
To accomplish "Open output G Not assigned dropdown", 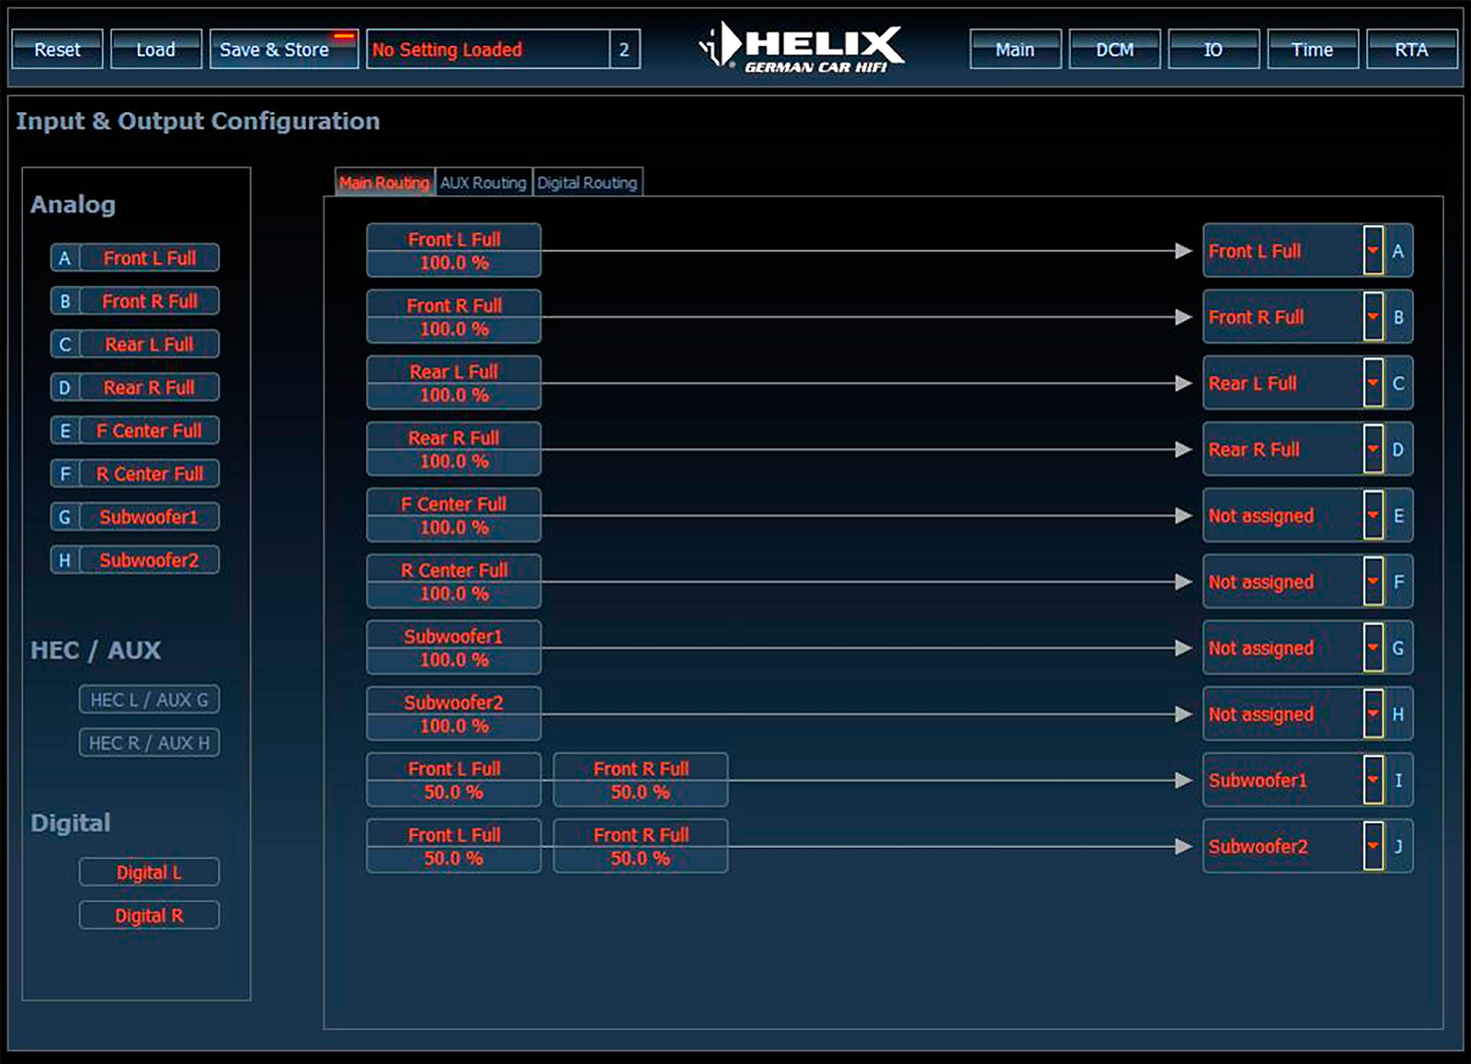I will pyautogui.click(x=1373, y=647).
